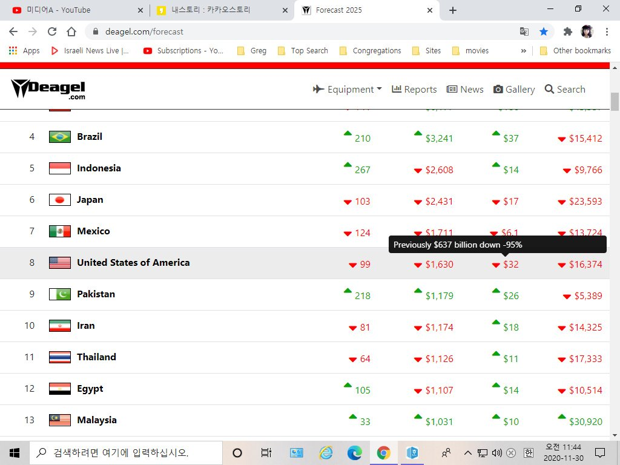Open Chrome from the Windows taskbar
Screen dimensions: 620x465
[x=383, y=452]
